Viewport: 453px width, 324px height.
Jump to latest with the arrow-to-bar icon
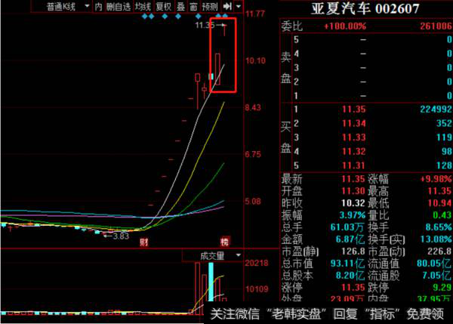point(228,6)
